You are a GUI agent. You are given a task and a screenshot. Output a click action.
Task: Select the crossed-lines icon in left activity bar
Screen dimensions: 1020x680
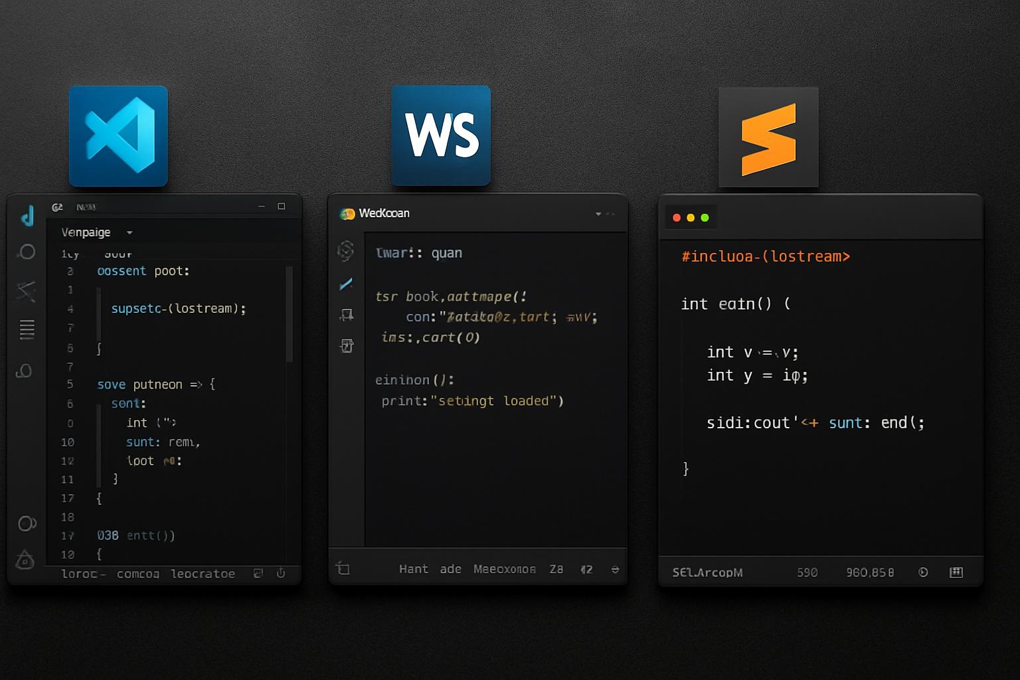coord(26,291)
